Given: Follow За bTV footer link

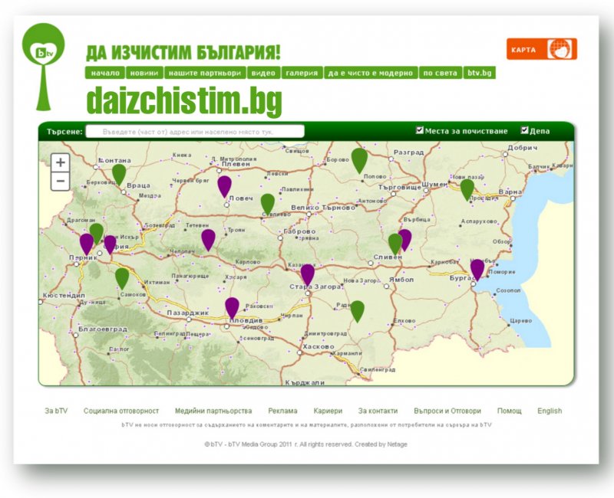Looking at the screenshot, I should 56,411.
